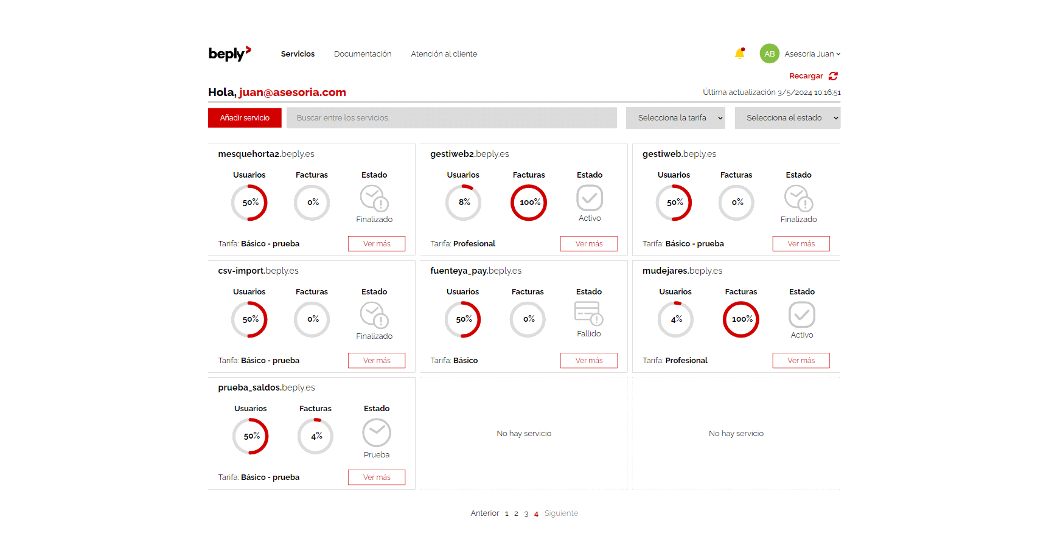Click Ver más for csv-import
The height and width of the screenshot is (559, 1049).
pyautogui.click(x=377, y=361)
